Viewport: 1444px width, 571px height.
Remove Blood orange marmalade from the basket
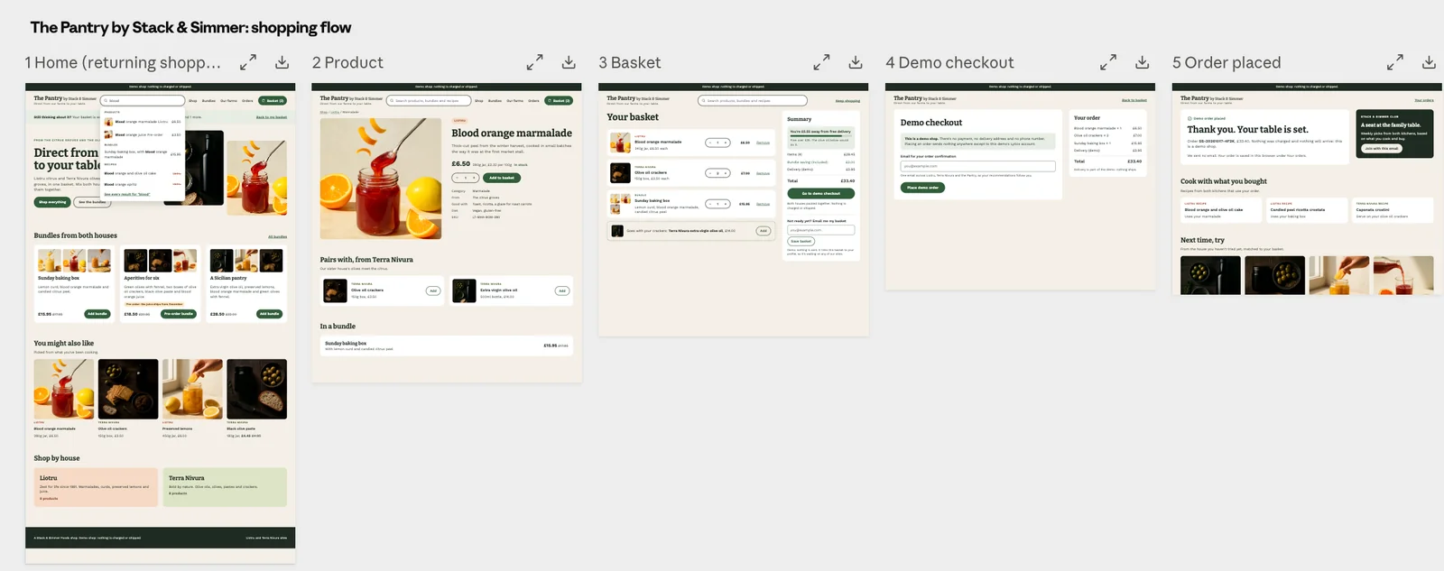tap(764, 143)
